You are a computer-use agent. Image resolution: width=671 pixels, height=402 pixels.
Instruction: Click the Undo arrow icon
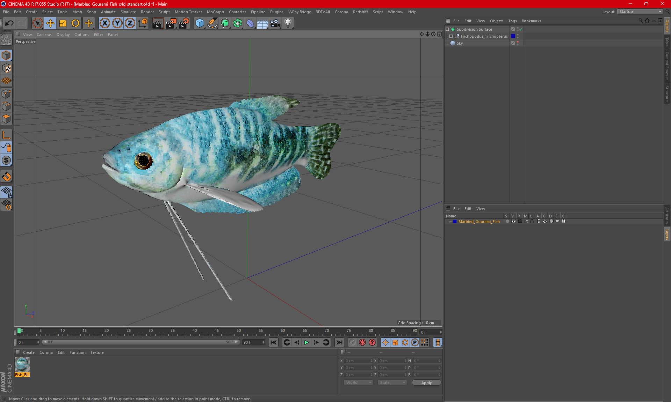[x=9, y=23]
